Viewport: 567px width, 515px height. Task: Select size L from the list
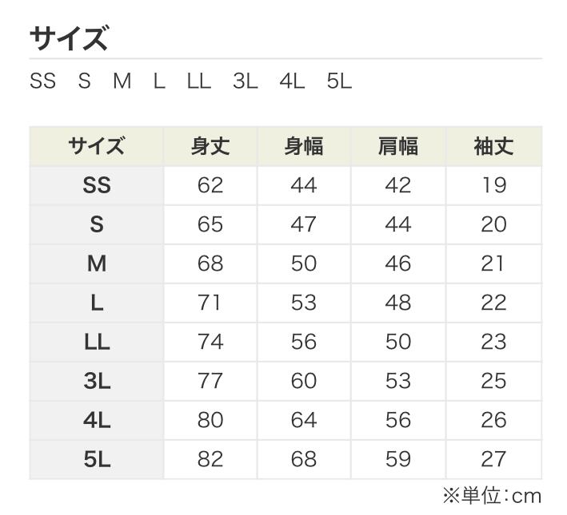(159, 81)
